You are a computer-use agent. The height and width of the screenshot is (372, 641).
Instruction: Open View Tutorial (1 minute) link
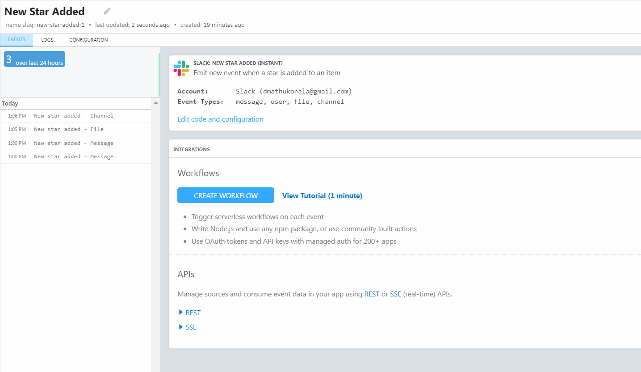pos(322,195)
